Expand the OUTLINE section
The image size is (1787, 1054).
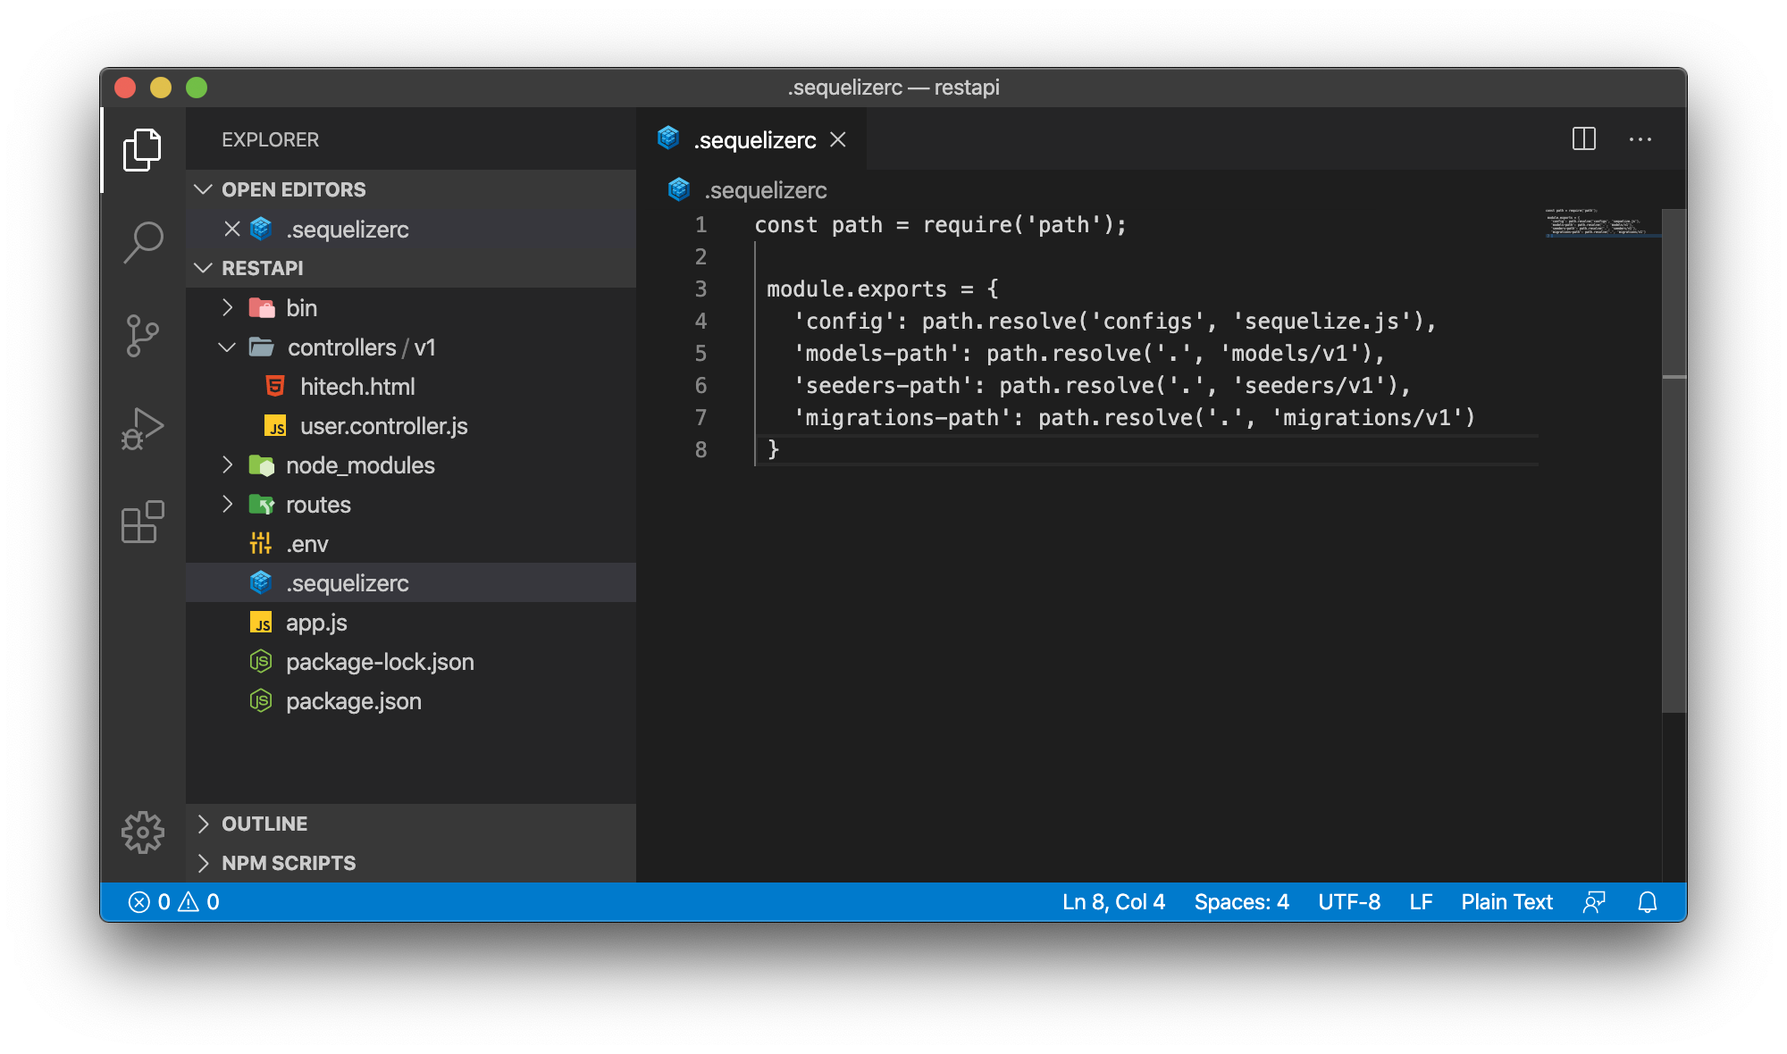click(264, 824)
